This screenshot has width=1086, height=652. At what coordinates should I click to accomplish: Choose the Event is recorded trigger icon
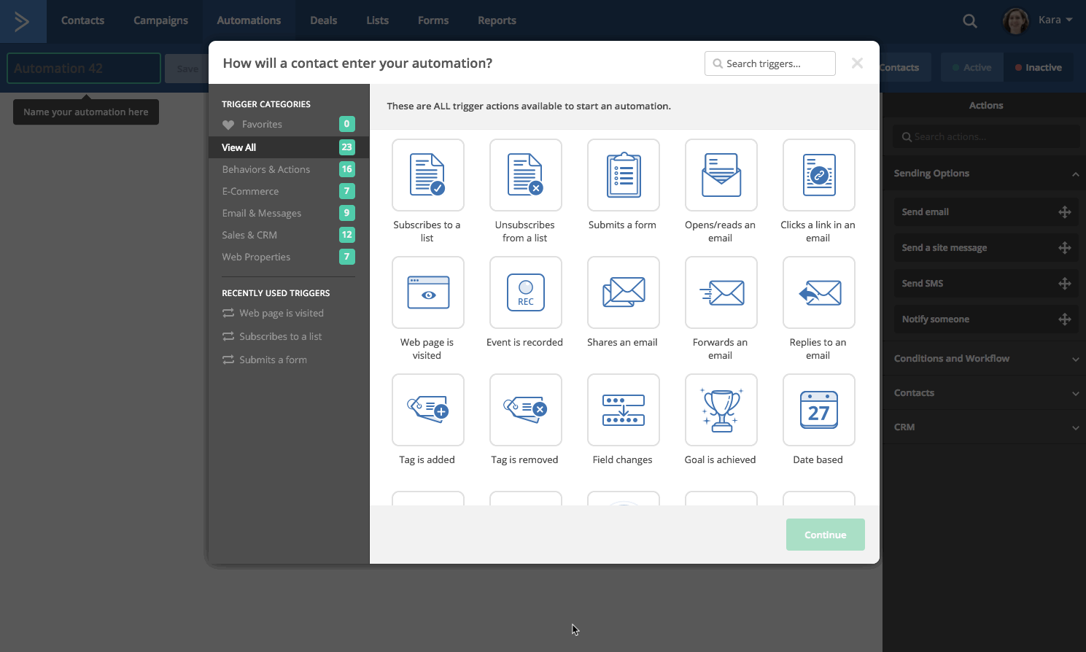[x=525, y=292]
